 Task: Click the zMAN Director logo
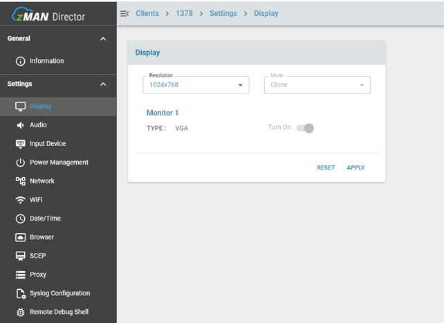(48, 15)
